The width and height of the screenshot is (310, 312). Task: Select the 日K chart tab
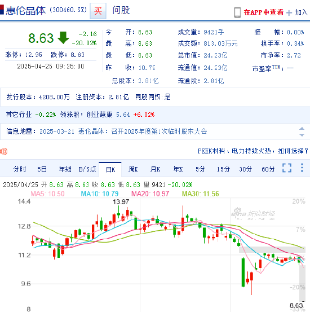[110, 169]
